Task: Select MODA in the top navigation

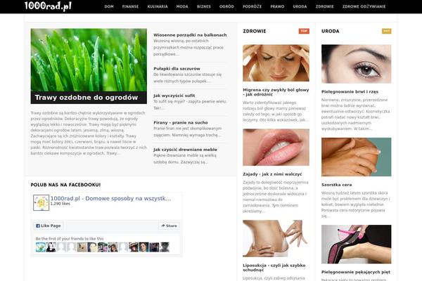Action: [182, 6]
